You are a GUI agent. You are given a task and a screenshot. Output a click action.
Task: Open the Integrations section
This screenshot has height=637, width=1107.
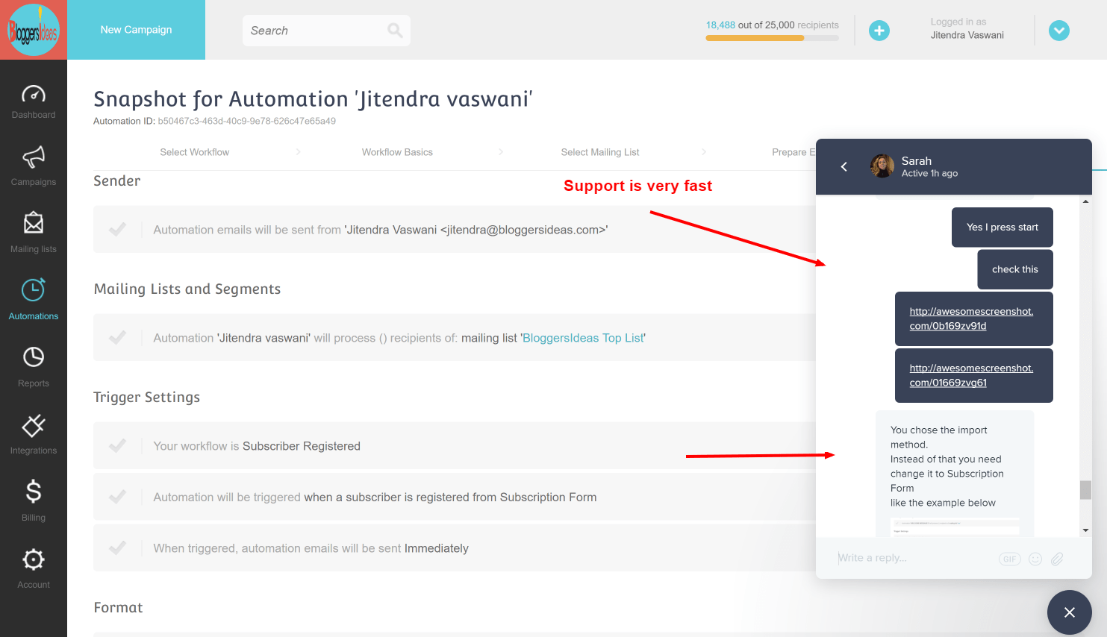coord(34,434)
